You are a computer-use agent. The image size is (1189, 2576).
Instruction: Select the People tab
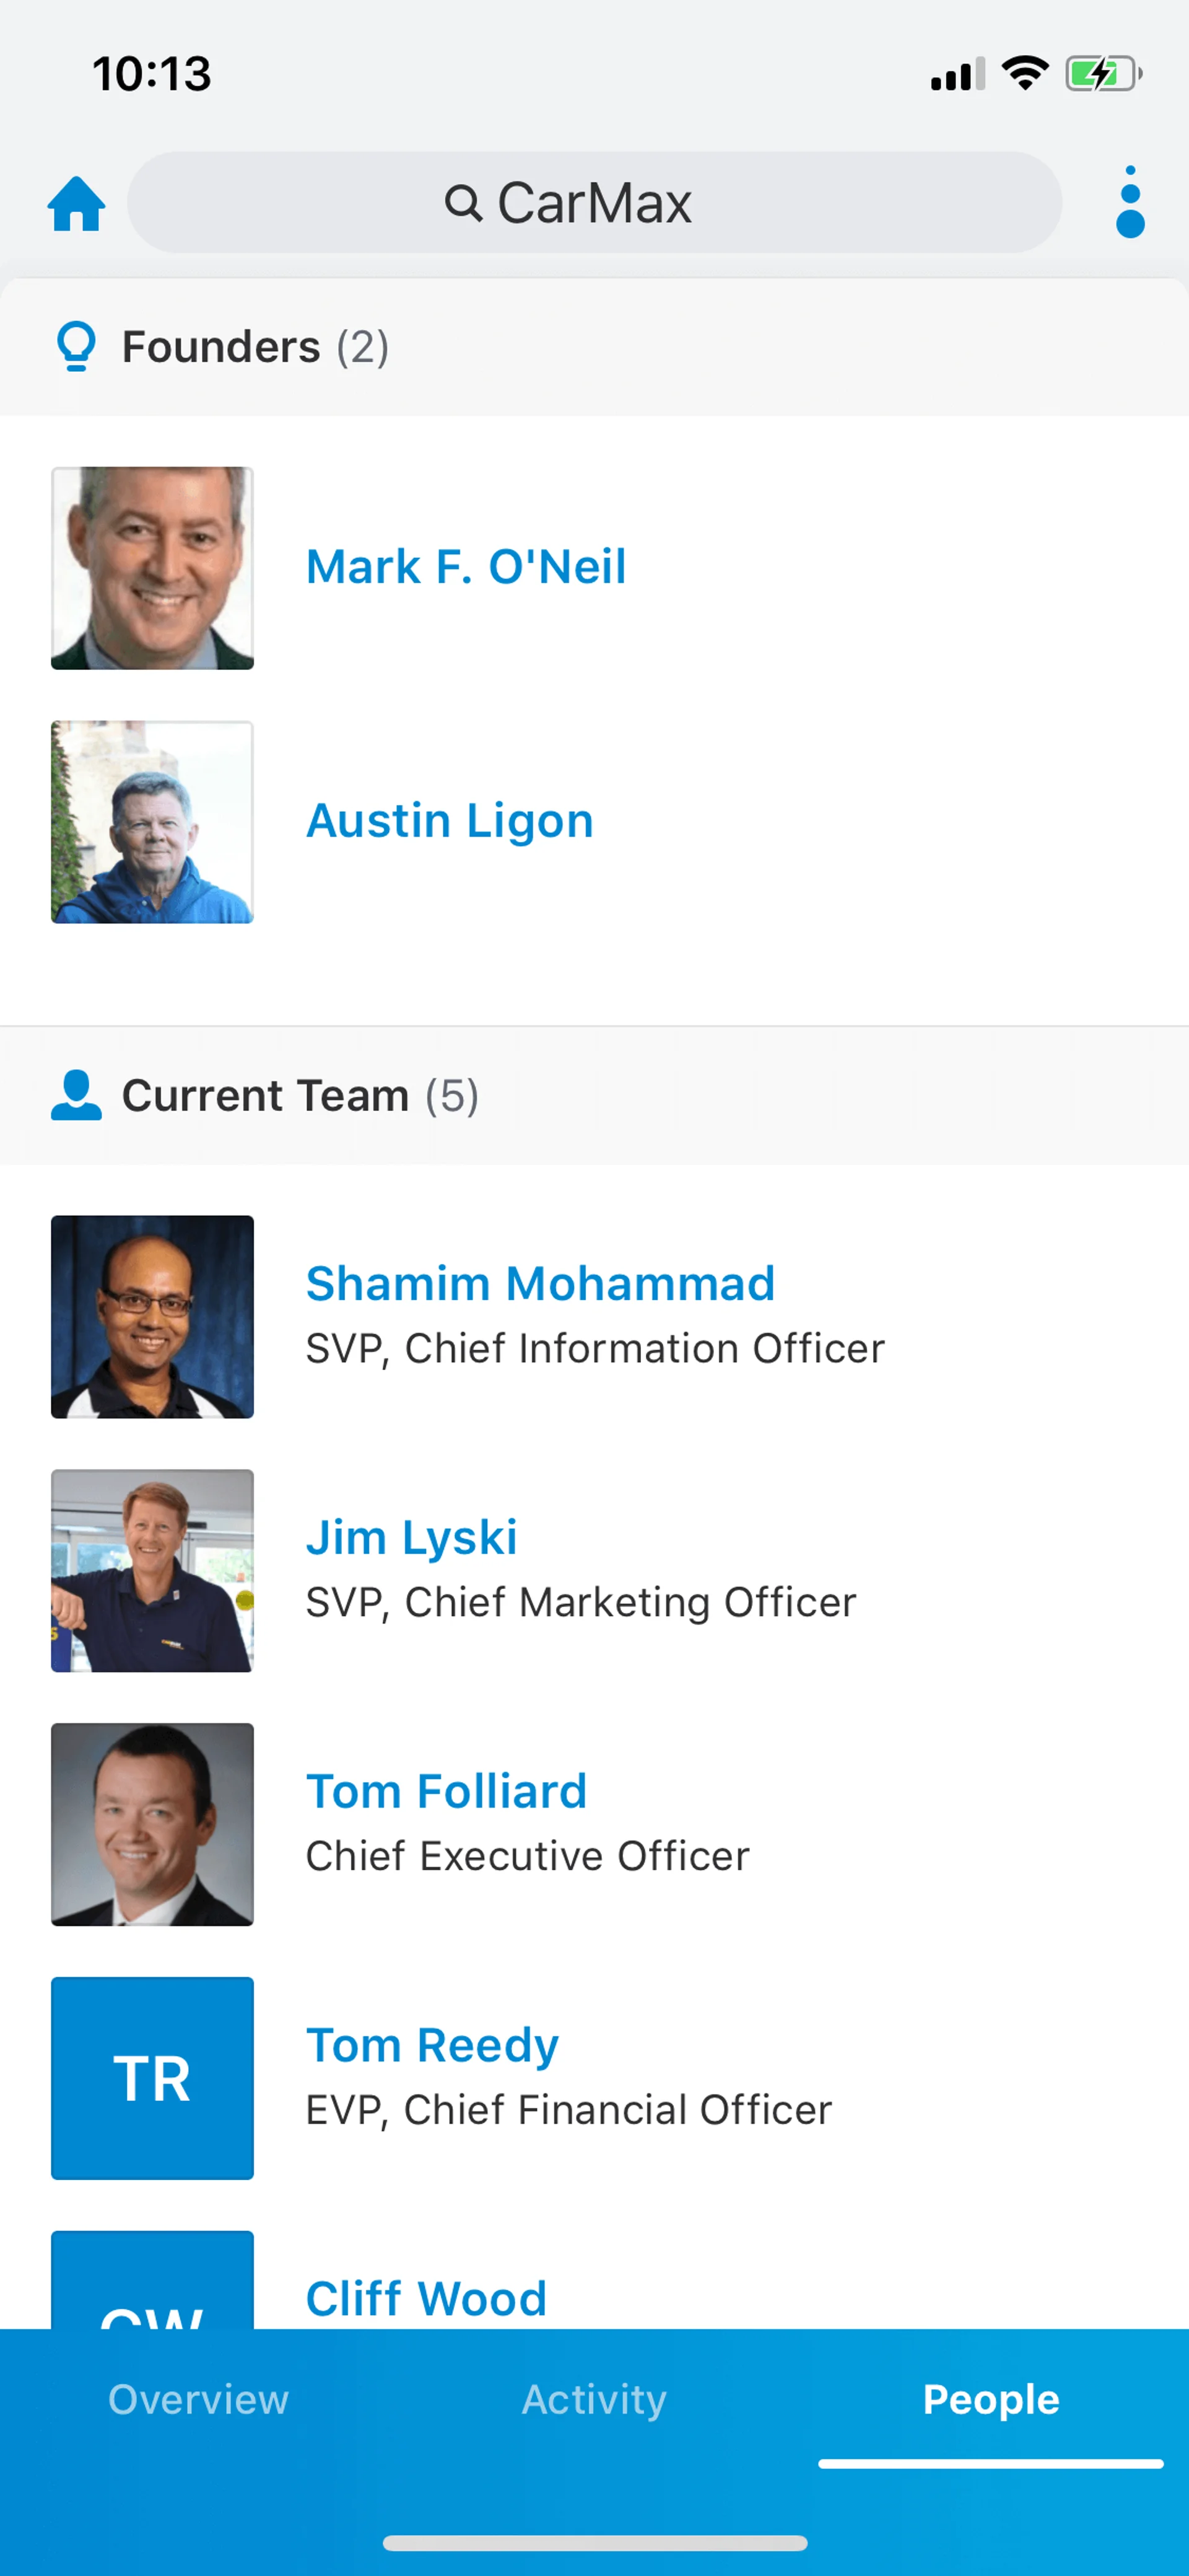[x=990, y=2400]
